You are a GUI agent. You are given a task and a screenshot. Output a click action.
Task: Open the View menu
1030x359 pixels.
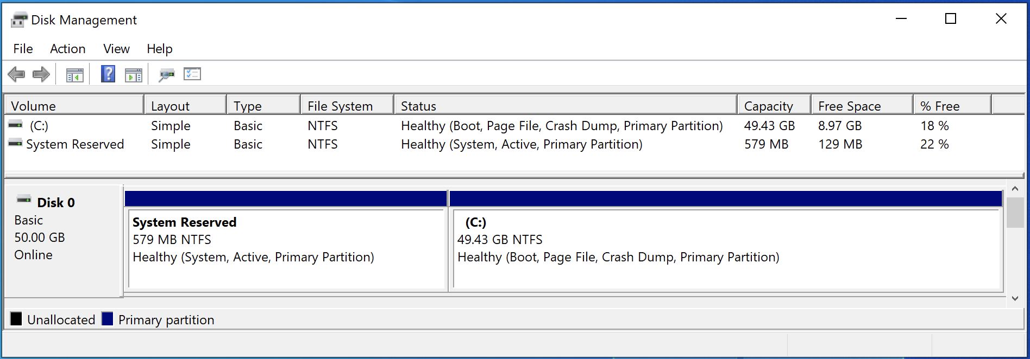pos(116,49)
